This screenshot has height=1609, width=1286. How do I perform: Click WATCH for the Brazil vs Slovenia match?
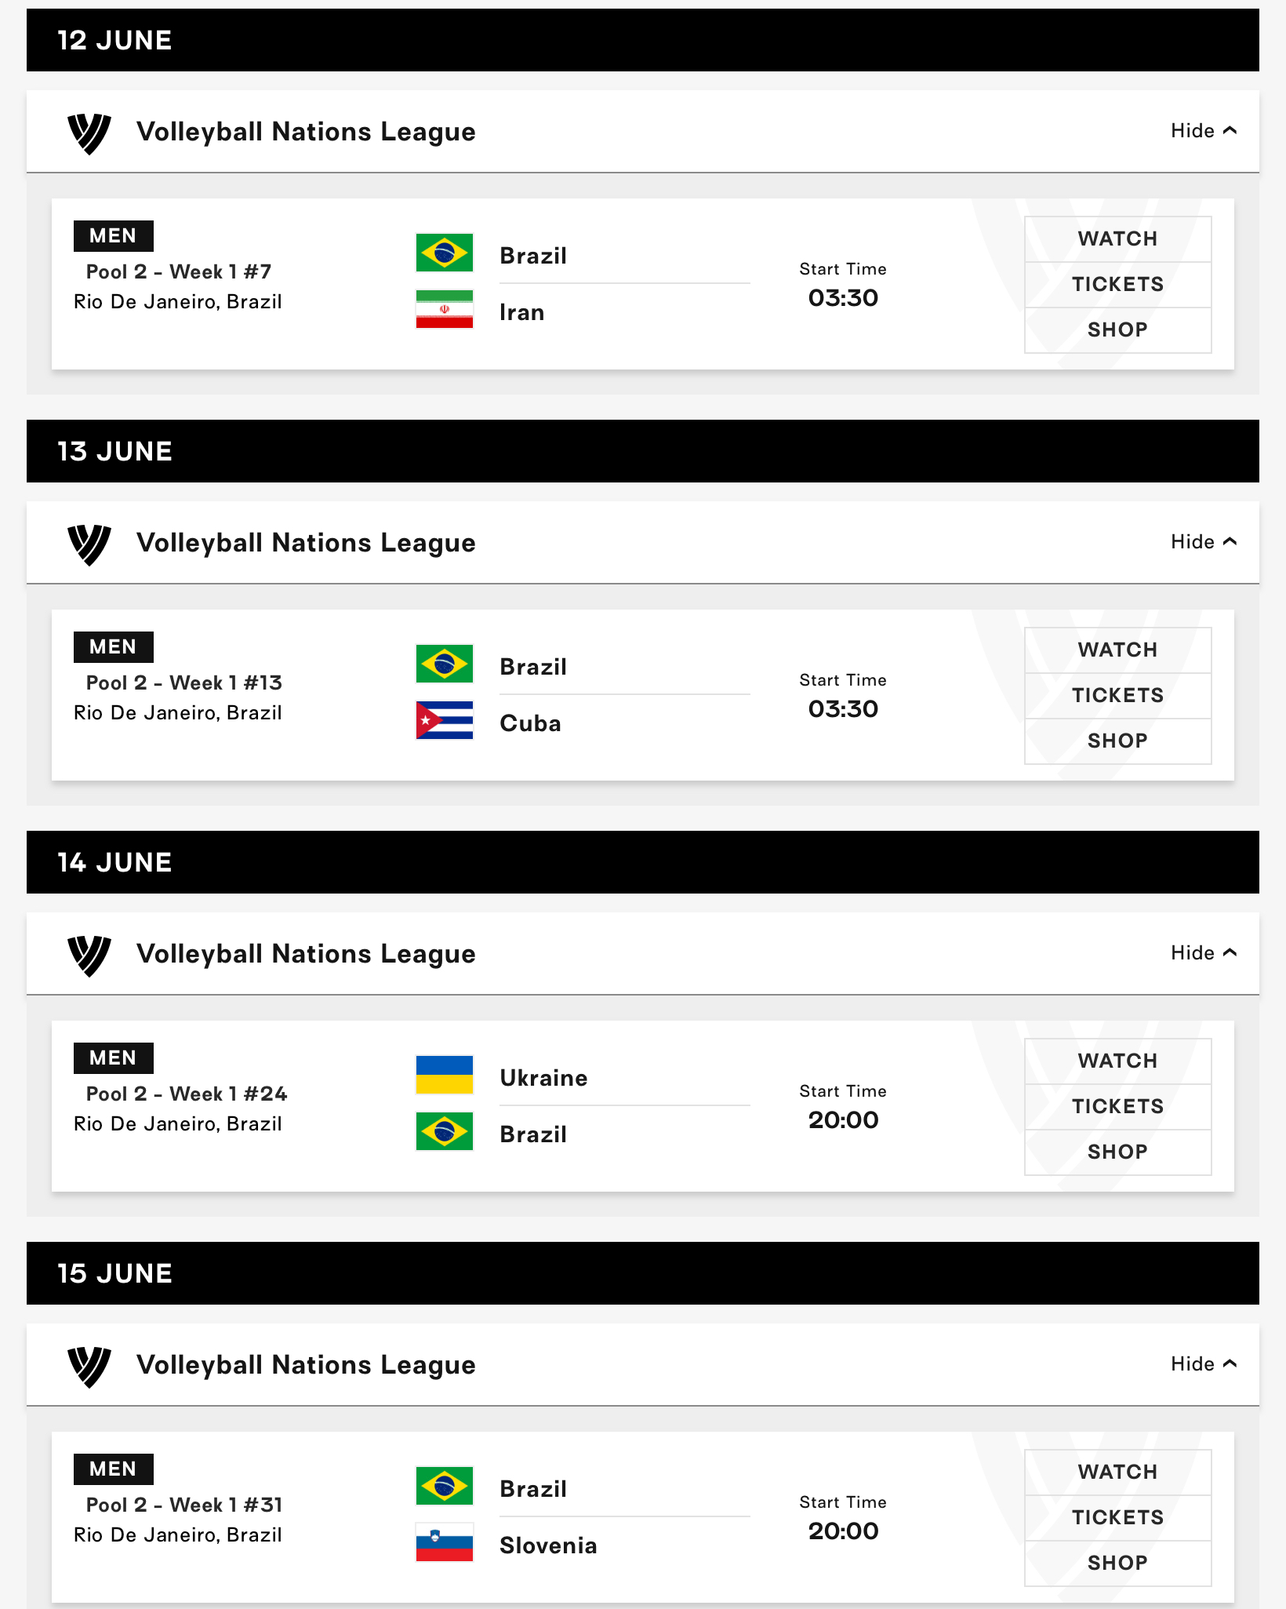(x=1117, y=1472)
